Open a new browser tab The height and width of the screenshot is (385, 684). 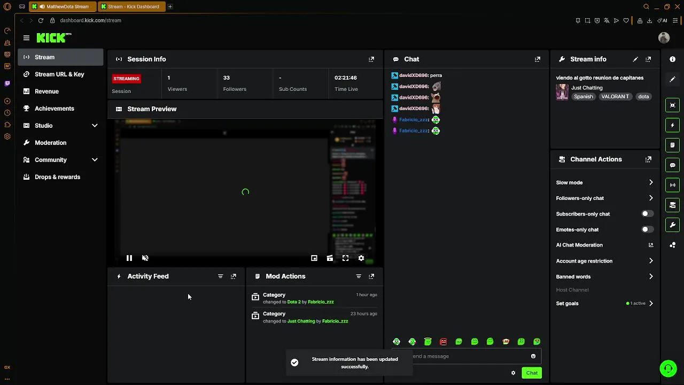click(x=170, y=6)
